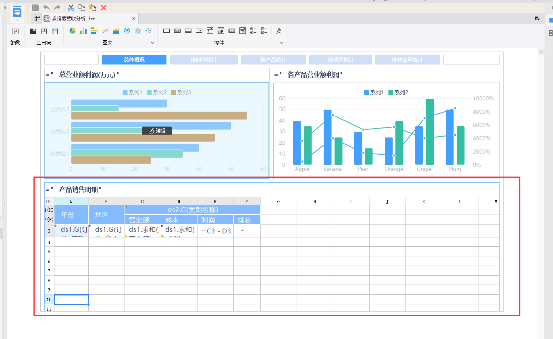Select the query/preview widget icon
The width and height of the screenshot is (553, 339).
278,31
